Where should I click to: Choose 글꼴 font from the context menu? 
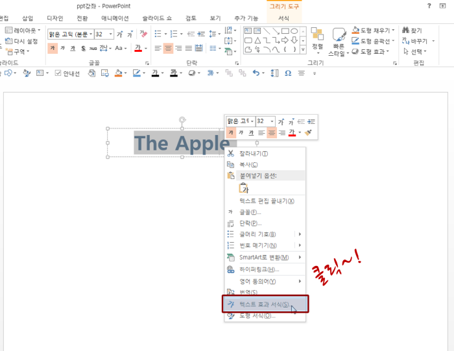tap(265, 212)
